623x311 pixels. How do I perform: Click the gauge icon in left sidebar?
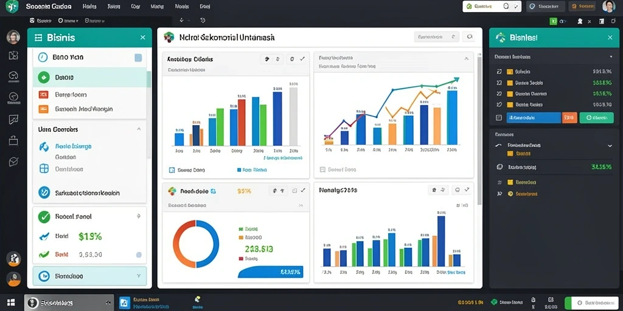point(13,75)
